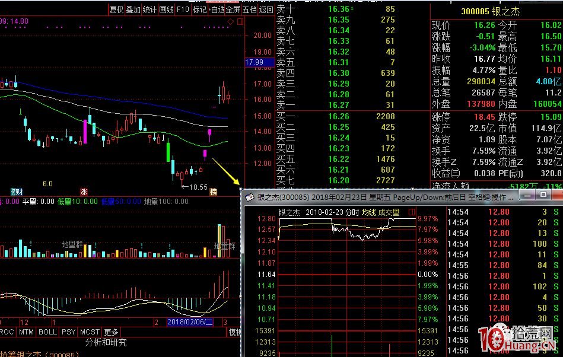Click the 分析和研究 caption text
This screenshot has width=563, height=357.
point(106,342)
